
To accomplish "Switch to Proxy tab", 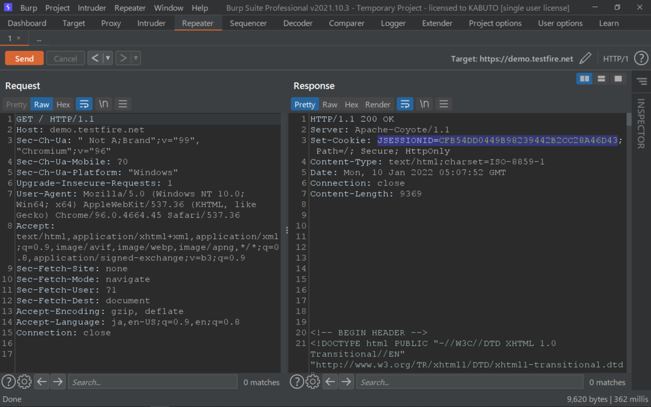I will pos(111,23).
